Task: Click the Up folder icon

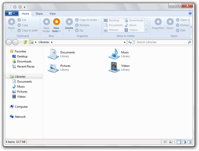Action: tap(25, 42)
